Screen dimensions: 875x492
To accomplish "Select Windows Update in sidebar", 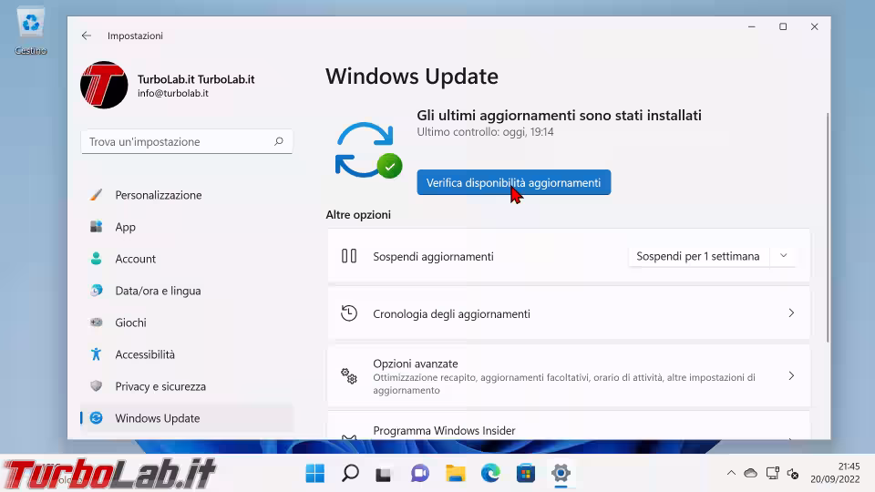I will 187,418.
